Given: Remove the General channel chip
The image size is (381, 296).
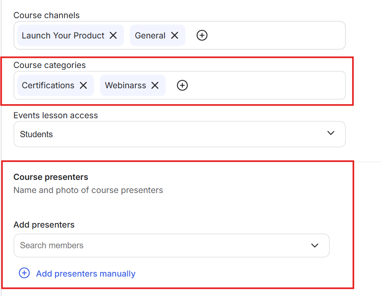Looking at the screenshot, I should coord(175,35).
